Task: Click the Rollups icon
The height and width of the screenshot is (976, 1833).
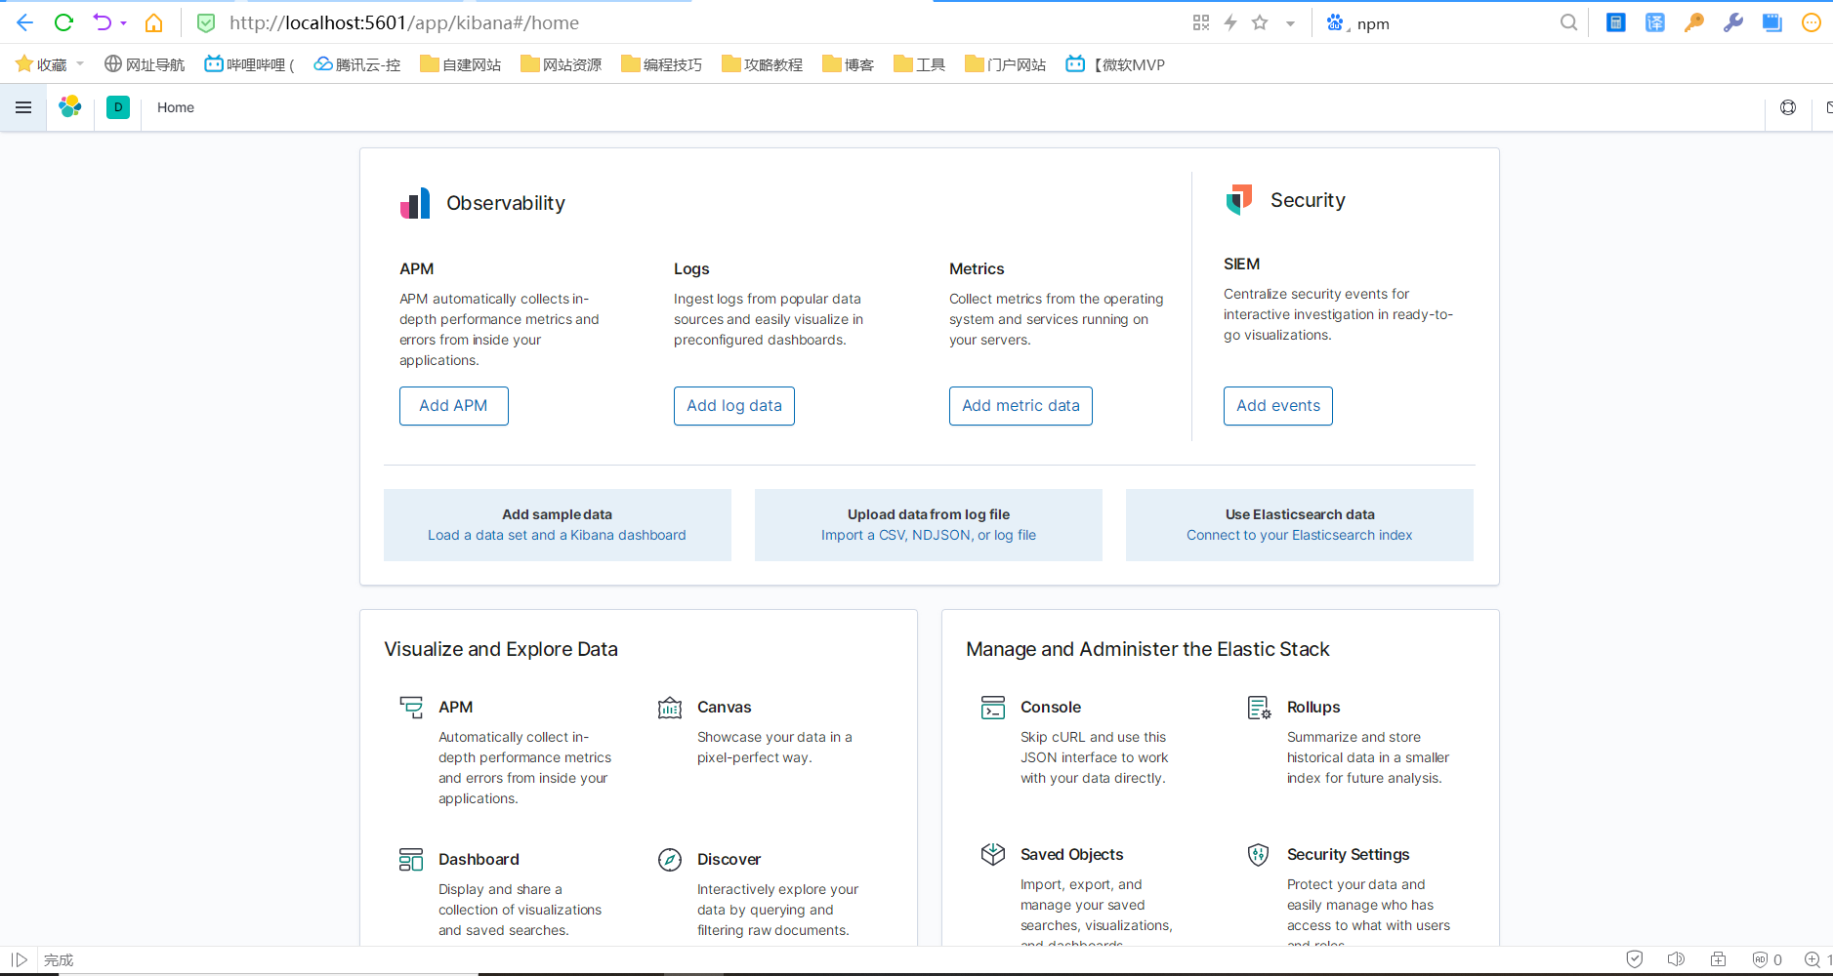Action: pos(1259,708)
